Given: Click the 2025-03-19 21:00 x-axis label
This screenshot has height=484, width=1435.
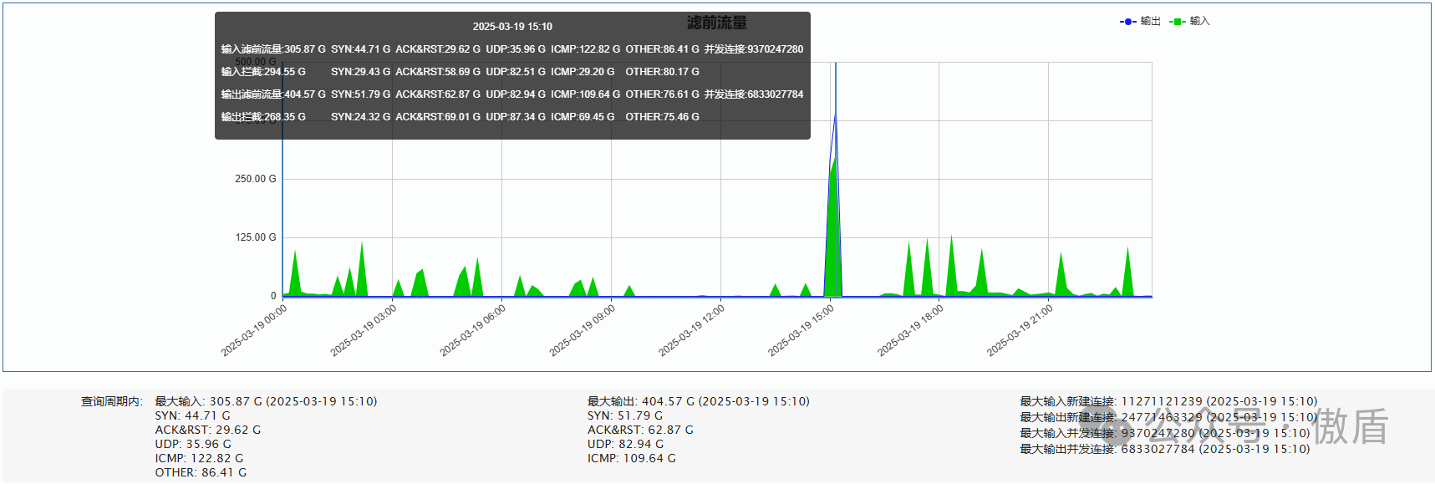Looking at the screenshot, I should coord(1020,331).
